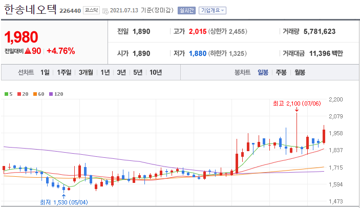Click the calendar icon beside the date
This screenshot has height=208, width=360.
pyautogui.click(x=105, y=11)
